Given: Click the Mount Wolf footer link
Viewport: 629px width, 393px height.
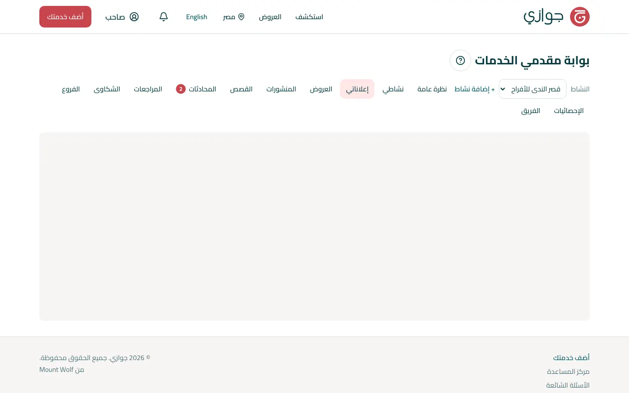Looking at the screenshot, I should point(57,369).
